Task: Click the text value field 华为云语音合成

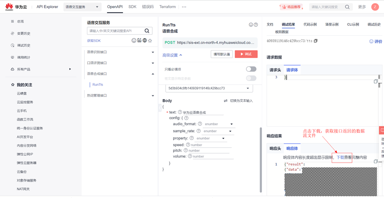Action: pyautogui.click(x=203, y=113)
